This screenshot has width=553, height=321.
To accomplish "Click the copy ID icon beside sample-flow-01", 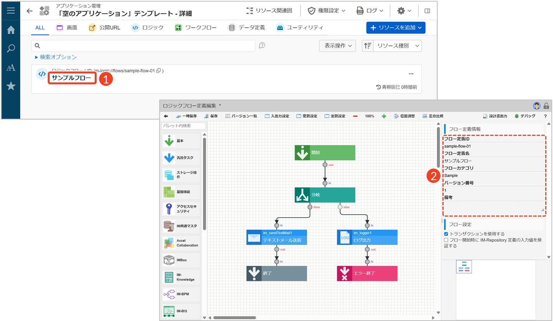I will [158, 71].
